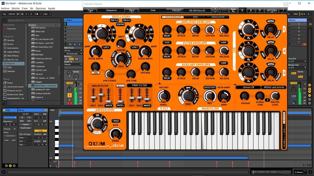Click the Oxium help question mark button
Image resolution: width=314 pixels, height=176 pixels.
[x=283, y=10]
